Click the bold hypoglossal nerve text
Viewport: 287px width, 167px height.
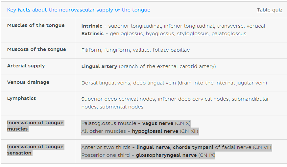155,131
